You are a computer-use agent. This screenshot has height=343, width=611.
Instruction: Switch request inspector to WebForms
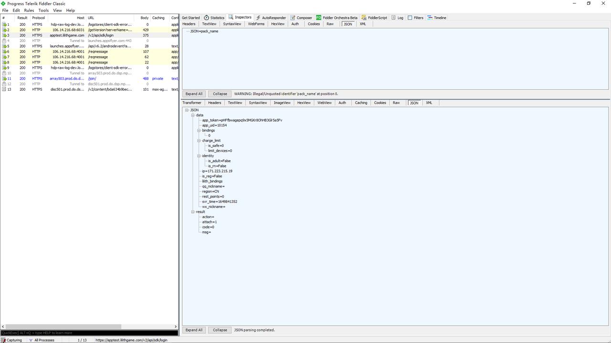coord(256,24)
